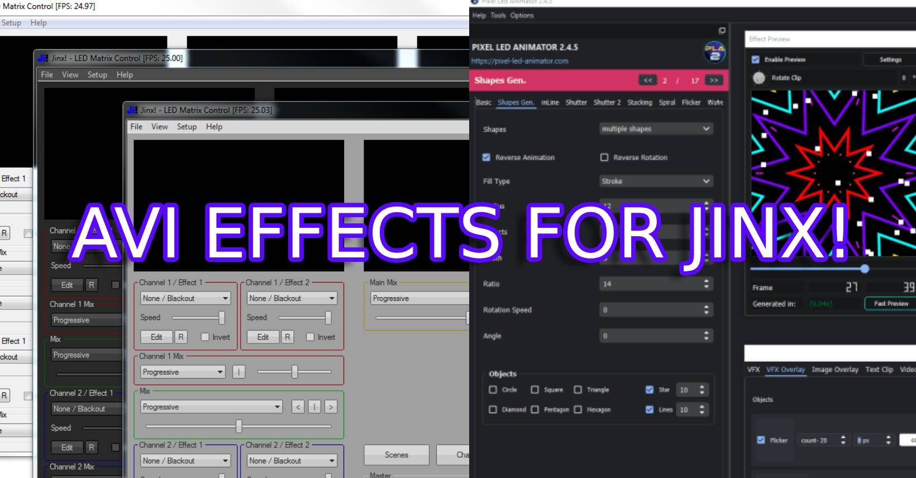Viewport: 916px width, 478px height.
Task: Open Tools menu in Pixel LED Animator
Action: click(498, 16)
